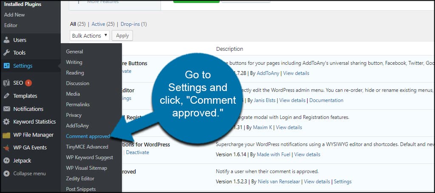435x193 pixels.
Task: Click the Collapse menu arrow icon
Action: [x=7, y=174]
